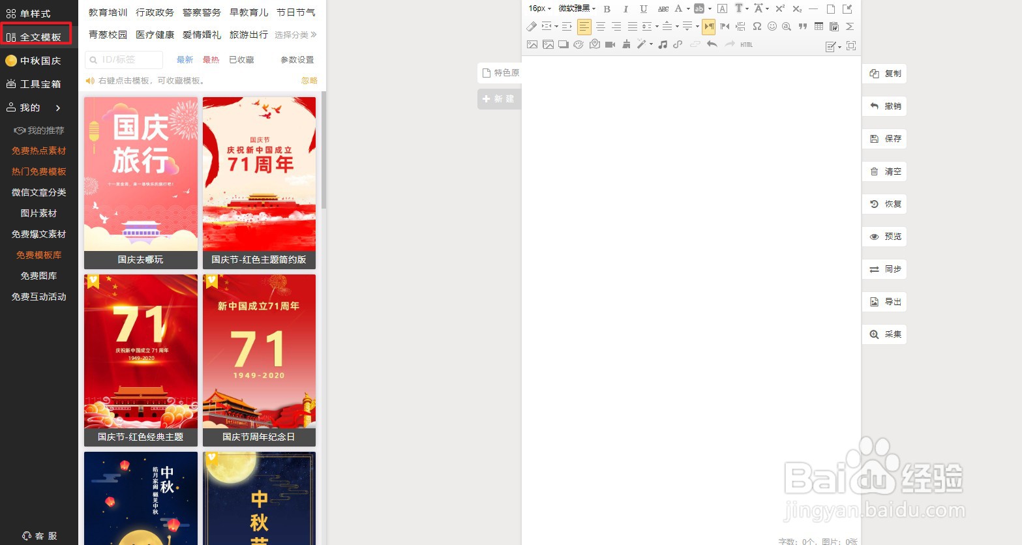Toggle strikethrough ABC formatting
Image resolution: width=1022 pixels, height=545 pixels.
(663, 8)
